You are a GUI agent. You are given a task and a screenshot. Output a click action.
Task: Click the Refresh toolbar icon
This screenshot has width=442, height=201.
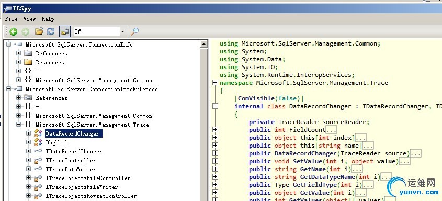[x=51, y=31]
